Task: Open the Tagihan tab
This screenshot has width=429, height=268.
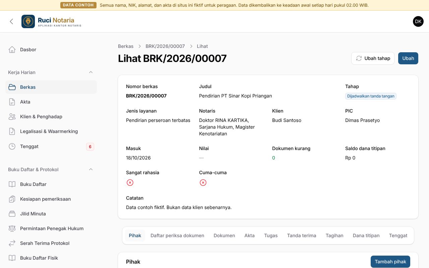Action: pyautogui.click(x=334, y=236)
